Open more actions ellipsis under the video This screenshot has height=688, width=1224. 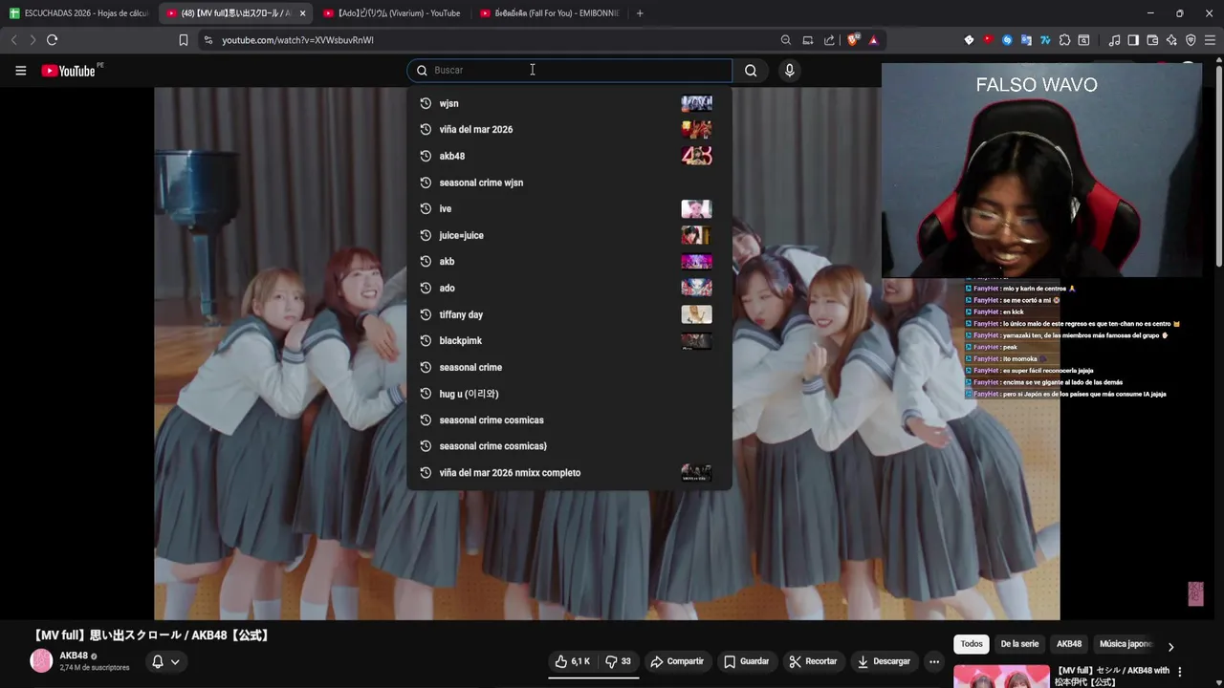tap(934, 661)
